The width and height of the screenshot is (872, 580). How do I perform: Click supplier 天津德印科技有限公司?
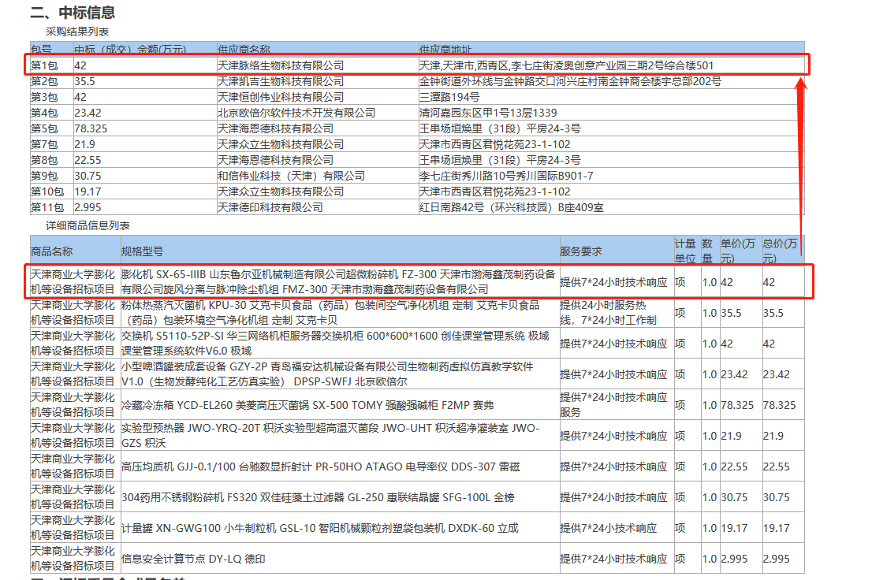tap(270, 207)
